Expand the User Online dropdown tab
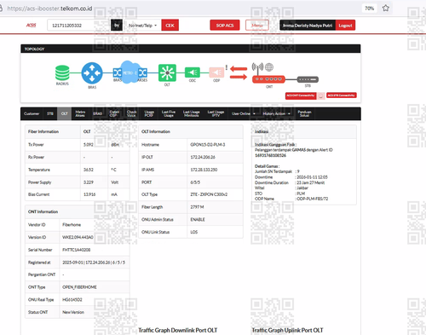 (244, 113)
